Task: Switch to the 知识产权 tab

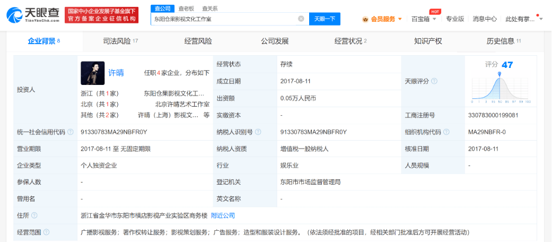Action: 428,41
